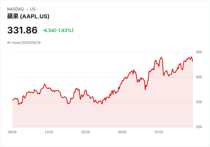The height and width of the screenshot is (147, 210).
Task: Click the chart line's starting point
Action: (x=13, y=100)
